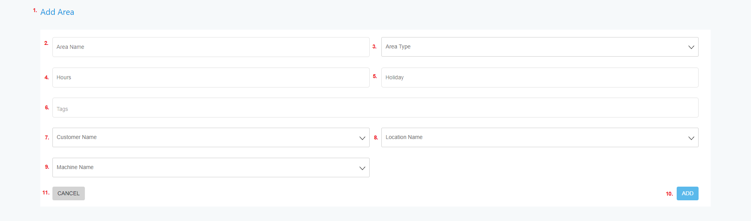Screen dimensions: 751x221
Task: Open the Area Type dropdown
Action: pos(540,47)
